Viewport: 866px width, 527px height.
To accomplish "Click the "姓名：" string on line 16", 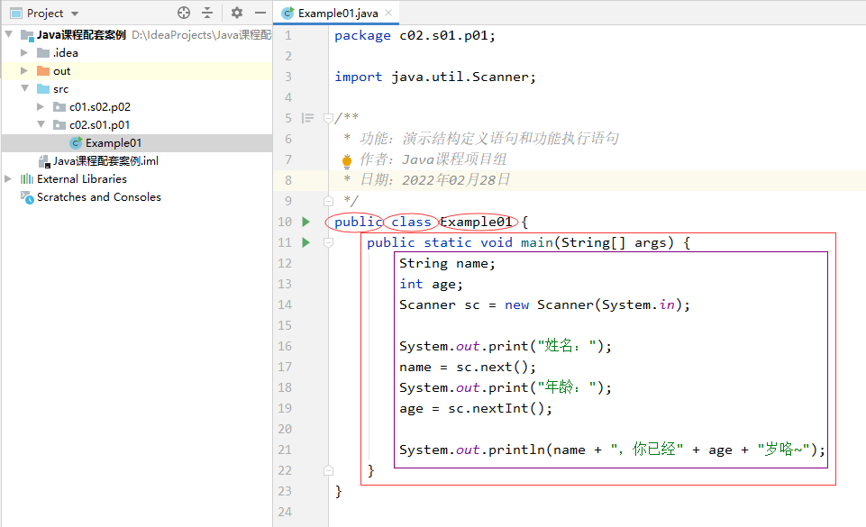I will (566, 346).
